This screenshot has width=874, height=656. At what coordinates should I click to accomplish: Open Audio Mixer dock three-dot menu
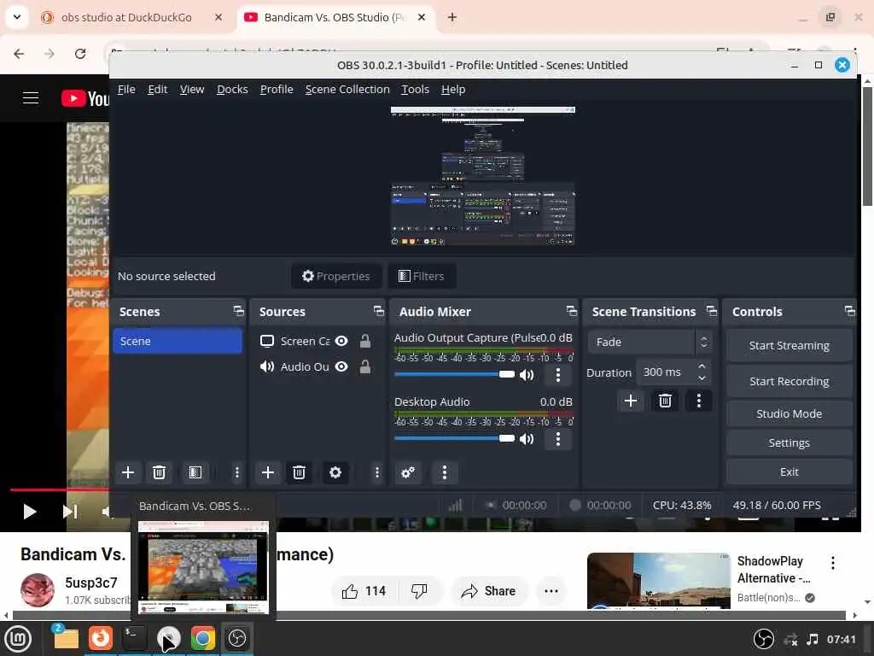[x=444, y=472]
